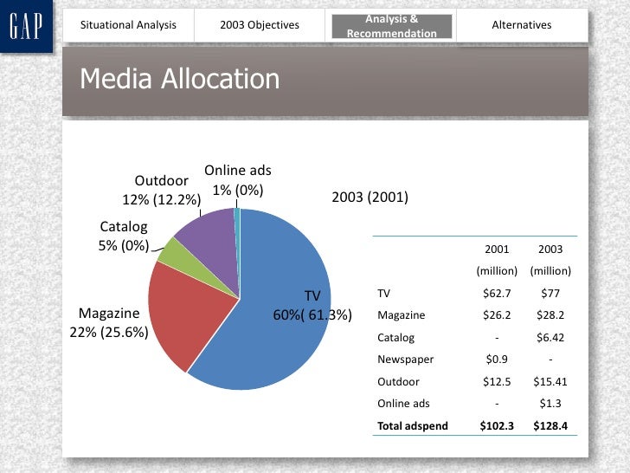Click the 2003 (2001) legend text
The width and height of the screenshot is (630, 473).
click(x=370, y=198)
